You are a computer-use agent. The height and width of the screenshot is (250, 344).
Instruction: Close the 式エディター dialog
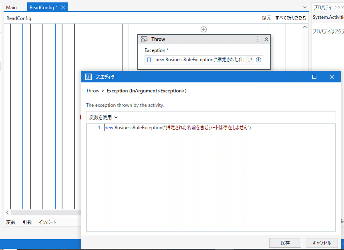pos(332,77)
